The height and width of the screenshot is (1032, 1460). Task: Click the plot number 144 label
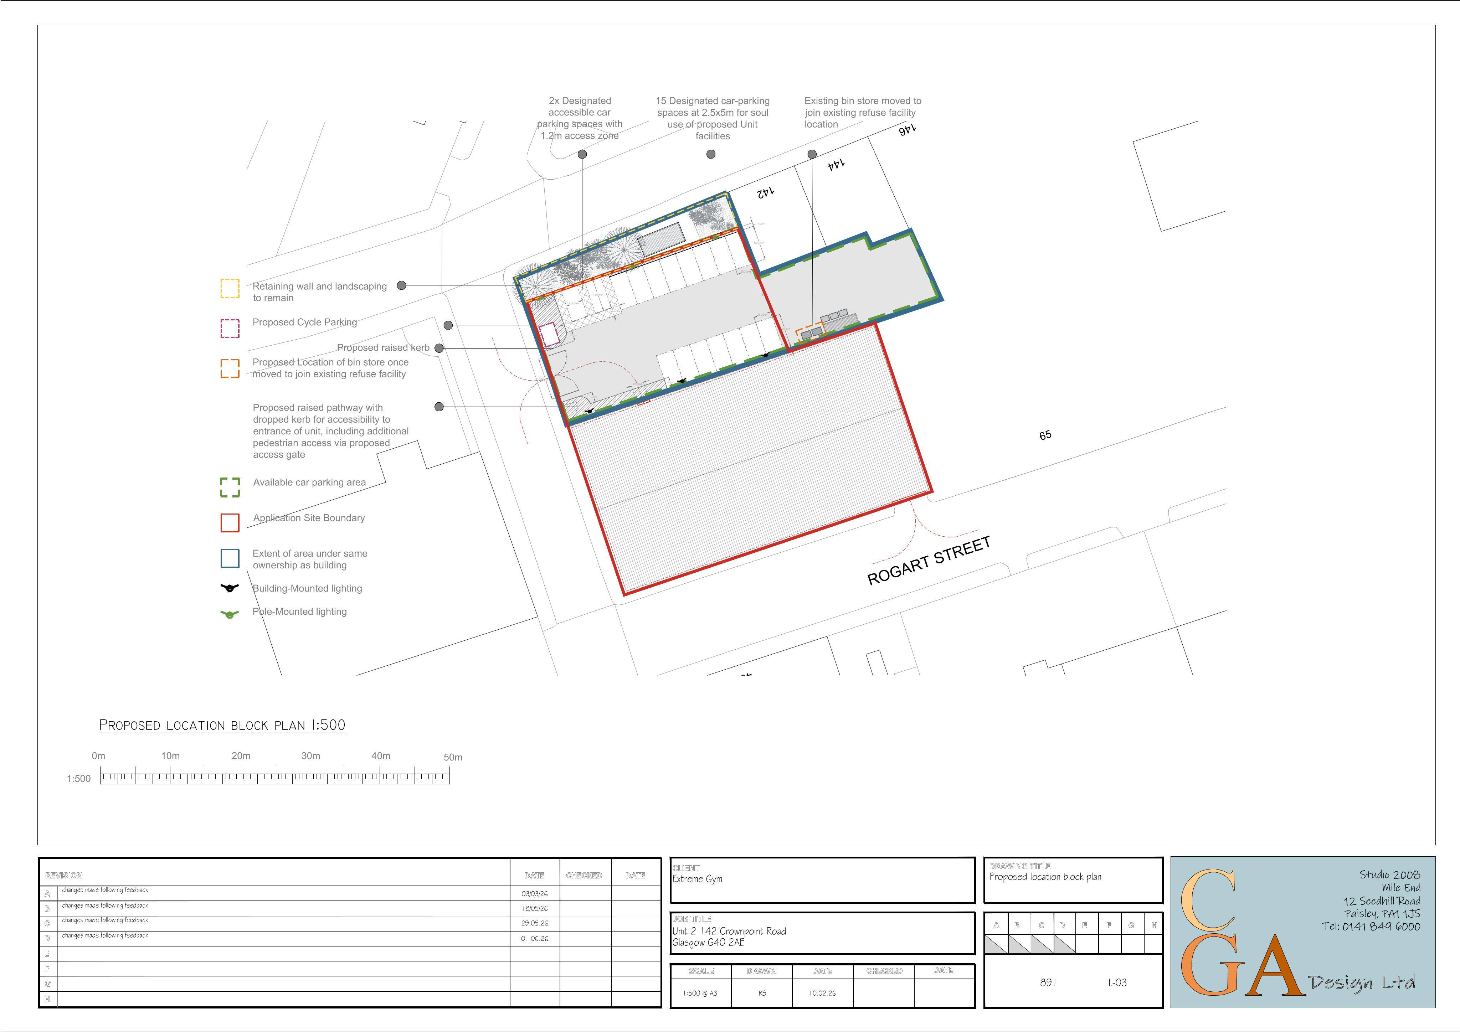tap(836, 165)
